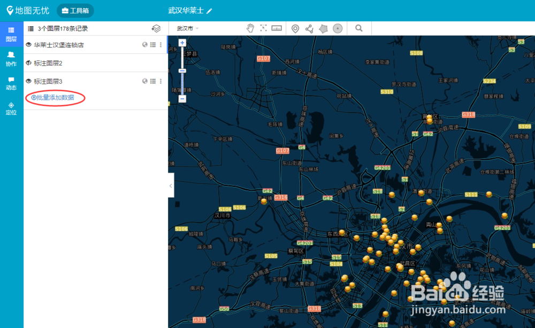Open the 协作 sidebar tab
Image resolution: width=535 pixels, height=328 pixels.
[11, 59]
